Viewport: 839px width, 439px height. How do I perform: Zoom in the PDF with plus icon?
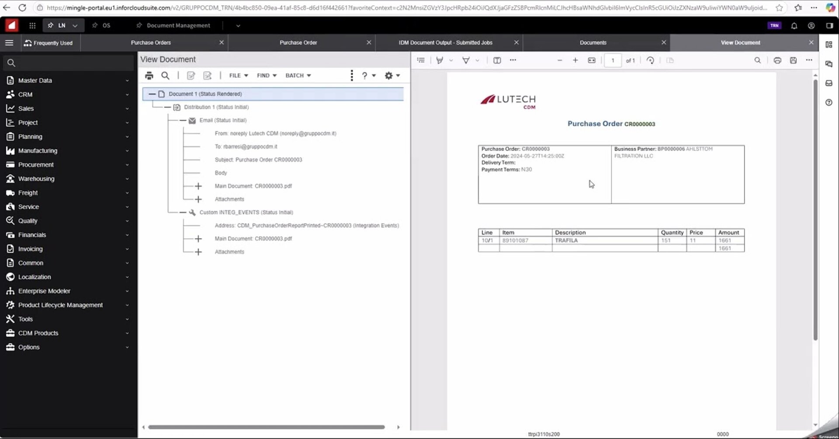[x=575, y=60]
